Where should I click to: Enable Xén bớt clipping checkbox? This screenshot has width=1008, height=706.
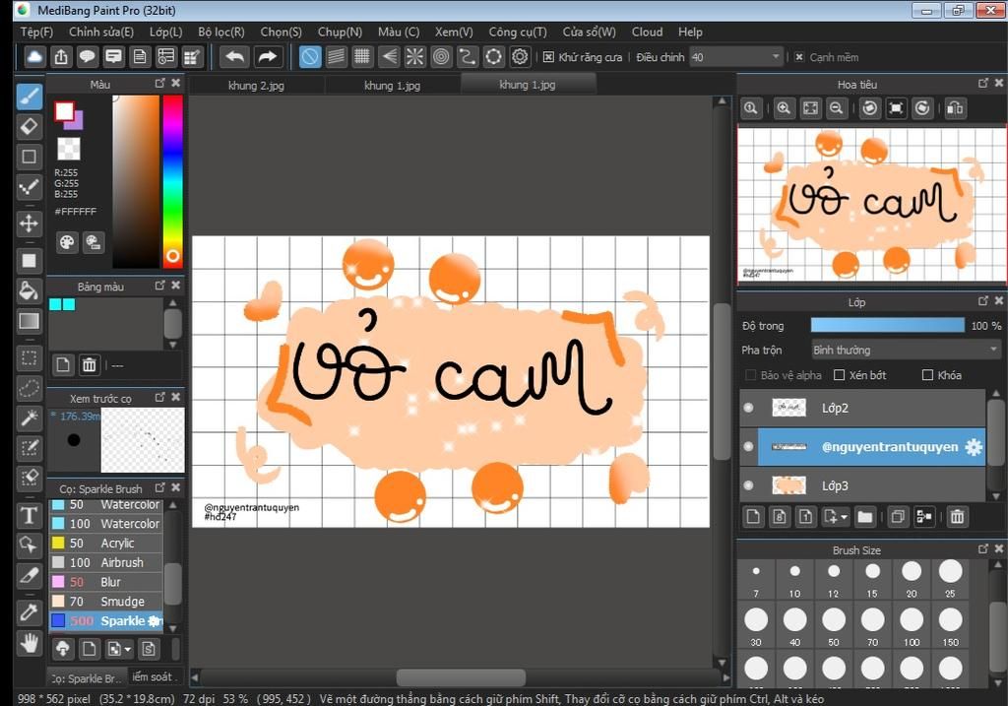pos(839,375)
